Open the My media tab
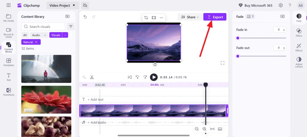Viewport: 307px width, 137px height. click(9, 18)
